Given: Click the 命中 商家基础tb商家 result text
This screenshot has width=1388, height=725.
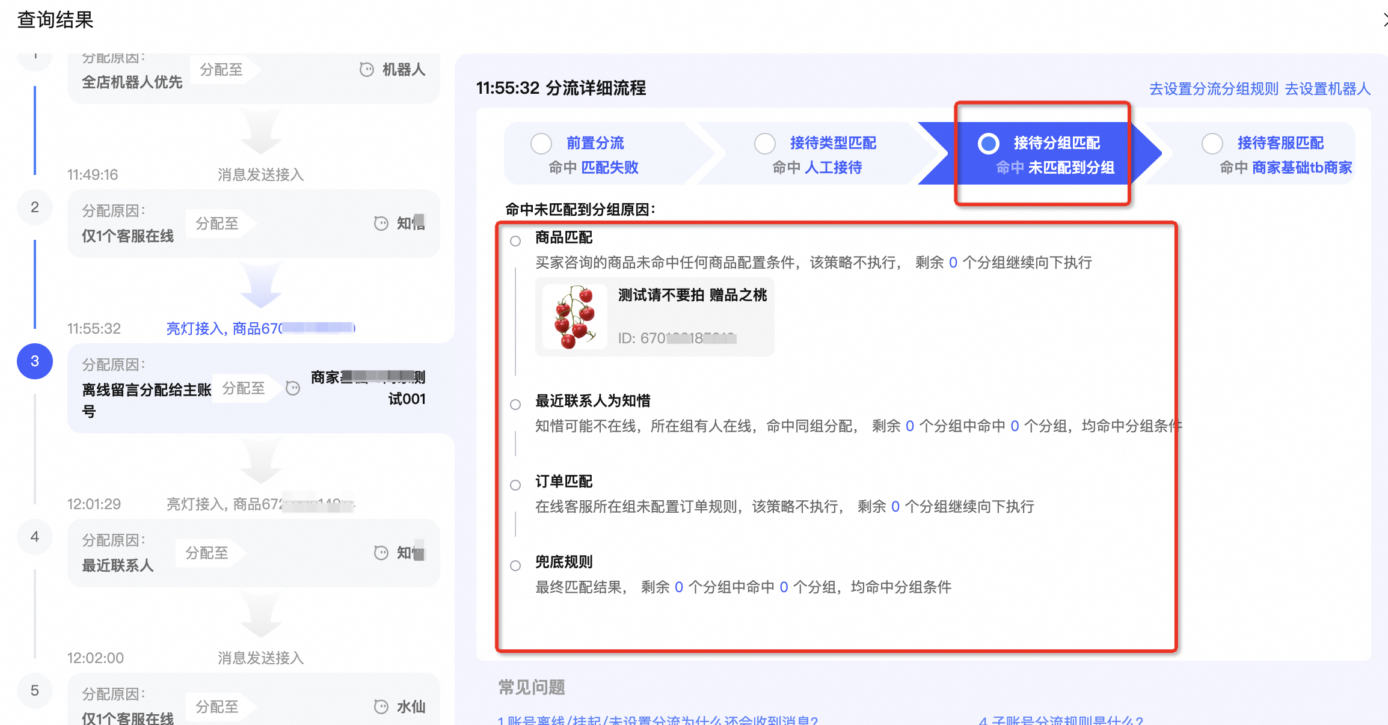Looking at the screenshot, I should [1286, 168].
